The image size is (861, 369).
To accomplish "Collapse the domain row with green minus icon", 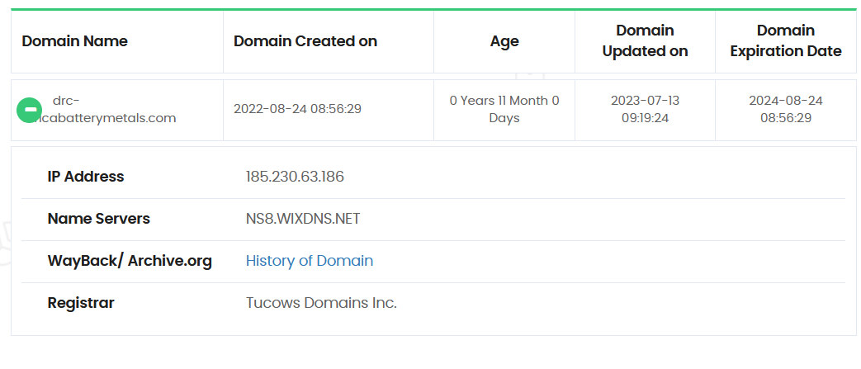I will (x=29, y=110).
